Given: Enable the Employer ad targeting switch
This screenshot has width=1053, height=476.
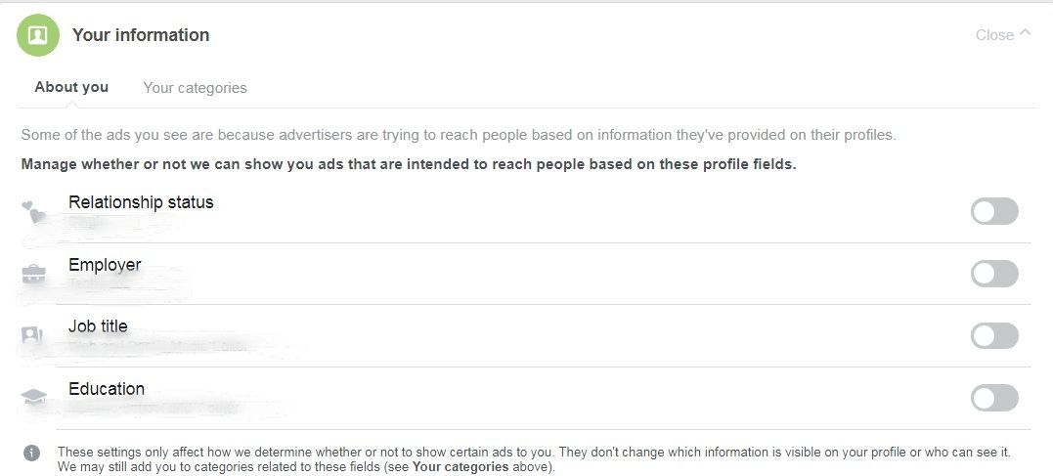Looking at the screenshot, I should [994, 274].
